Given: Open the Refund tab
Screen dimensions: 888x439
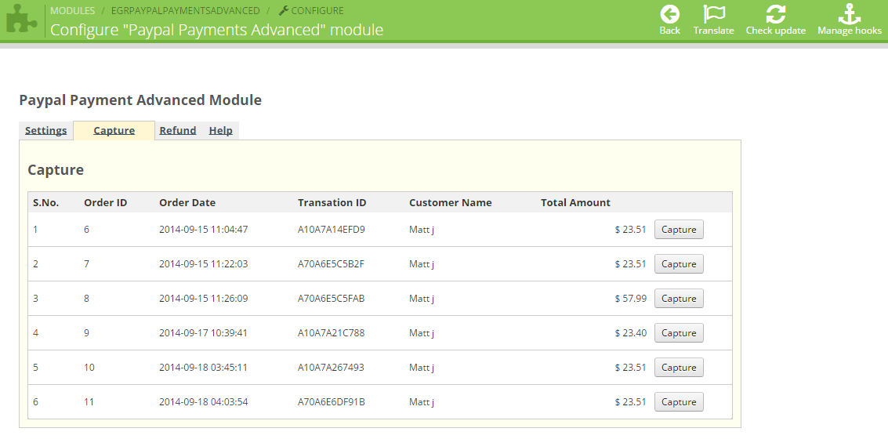Looking at the screenshot, I should tap(177, 130).
